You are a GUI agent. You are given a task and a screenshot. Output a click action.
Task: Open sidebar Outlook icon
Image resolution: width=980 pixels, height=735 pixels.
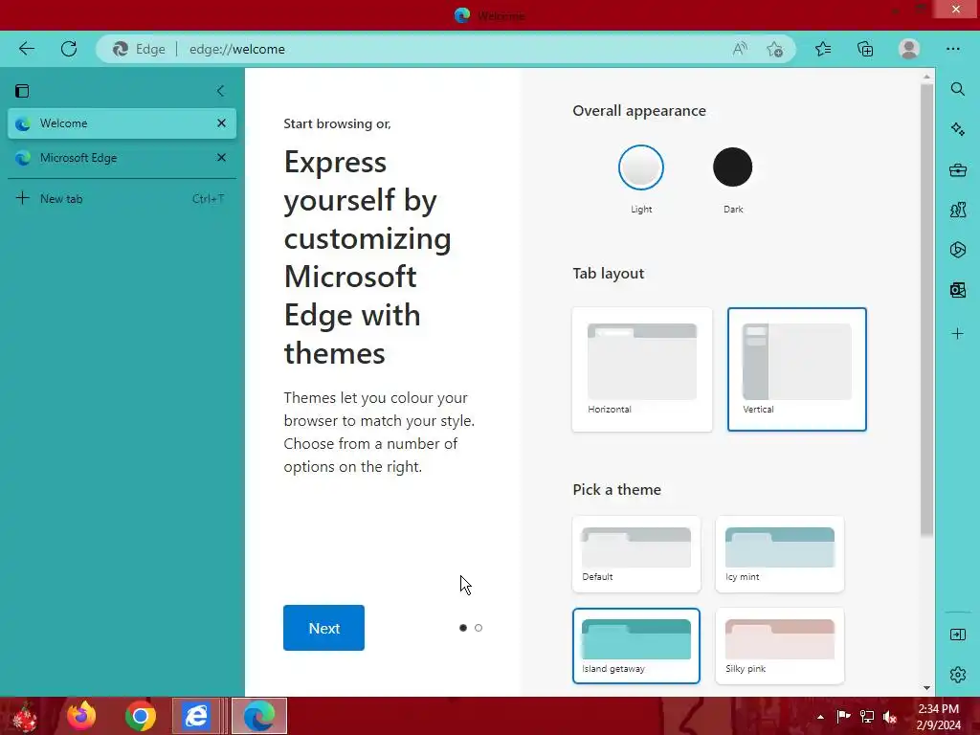pos(957,290)
